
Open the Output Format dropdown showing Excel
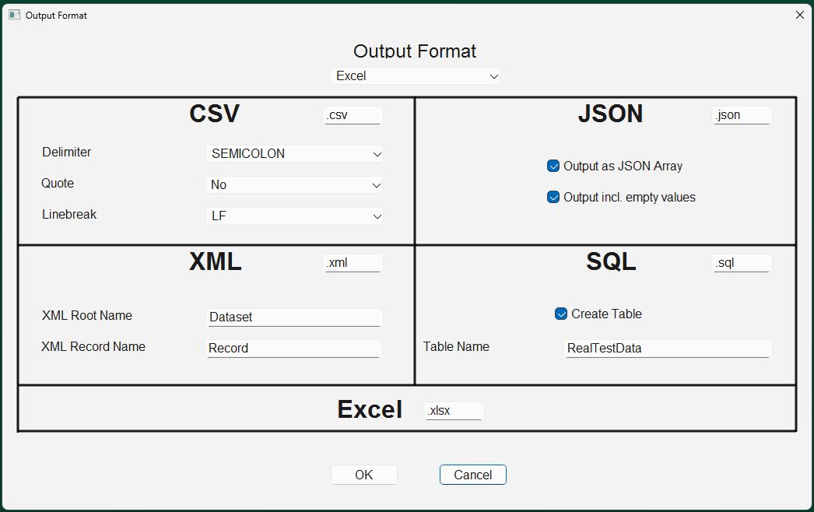coord(415,75)
